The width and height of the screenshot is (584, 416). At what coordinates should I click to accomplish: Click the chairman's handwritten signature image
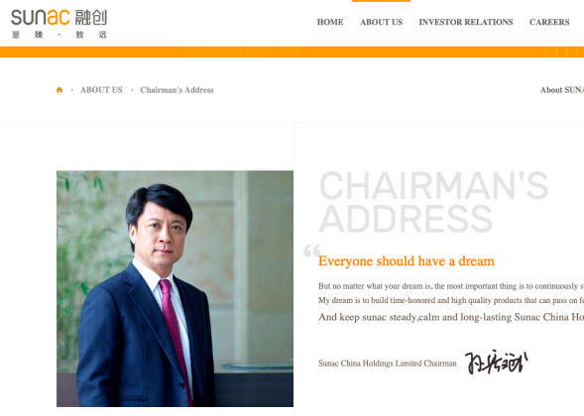(x=496, y=362)
